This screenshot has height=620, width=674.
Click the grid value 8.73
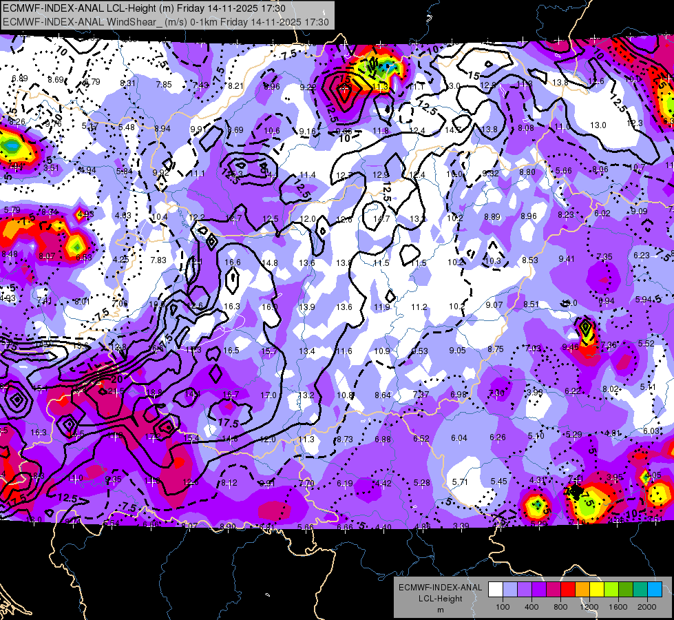click(345, 440)
